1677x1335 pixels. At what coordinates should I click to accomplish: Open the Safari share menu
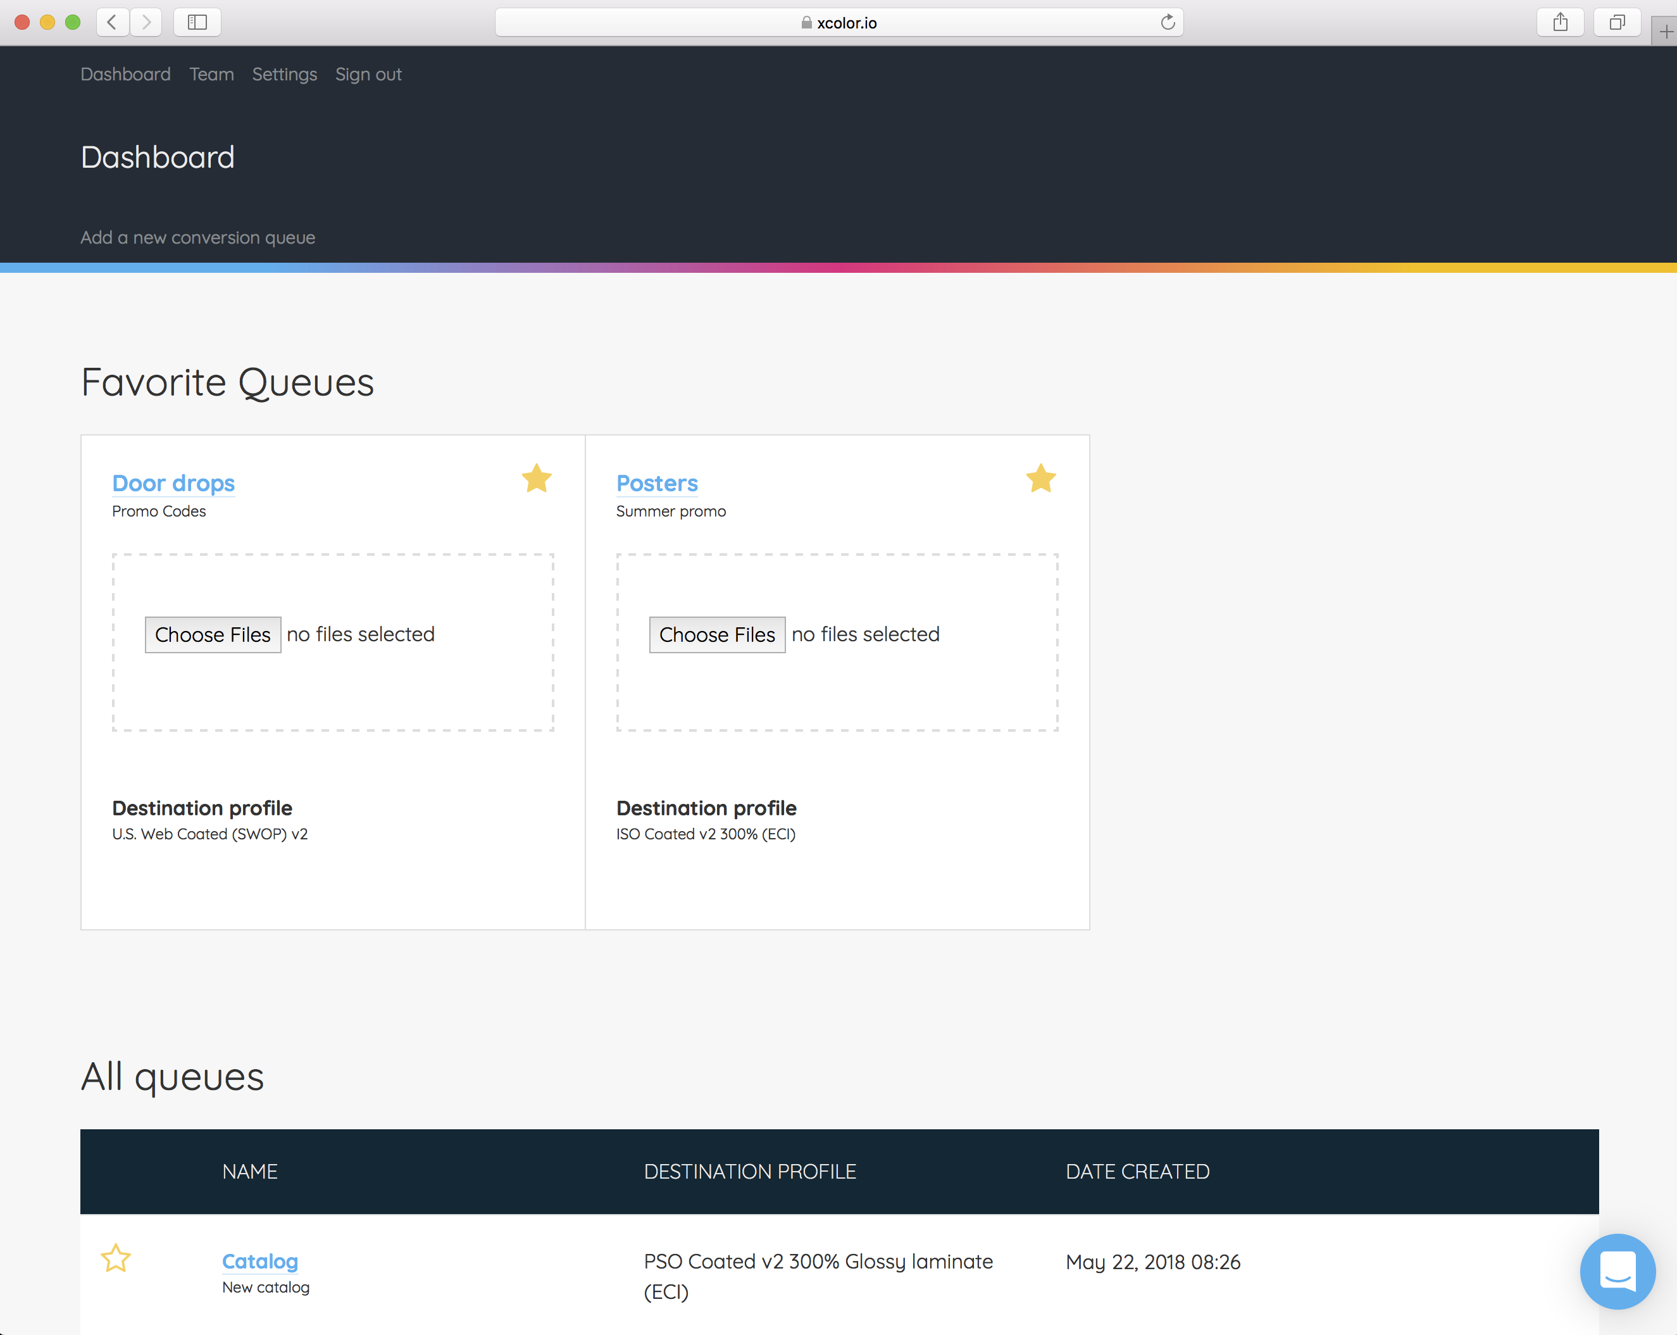click(1559, 22)
